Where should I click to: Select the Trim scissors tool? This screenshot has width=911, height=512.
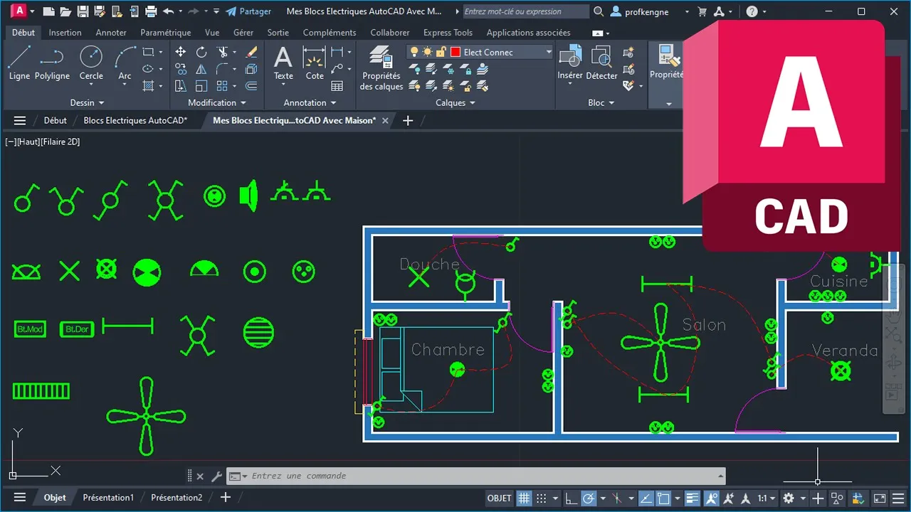click(222, 52)
